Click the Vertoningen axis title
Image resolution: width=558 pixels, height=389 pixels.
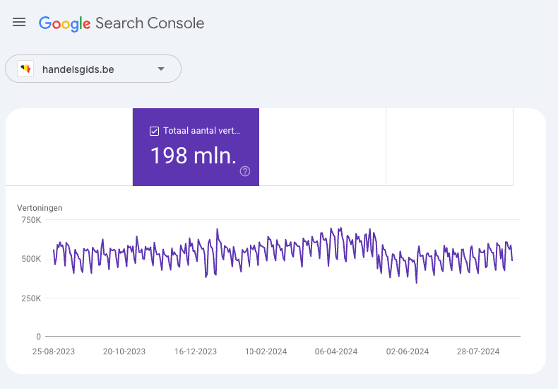coord(40,208)
